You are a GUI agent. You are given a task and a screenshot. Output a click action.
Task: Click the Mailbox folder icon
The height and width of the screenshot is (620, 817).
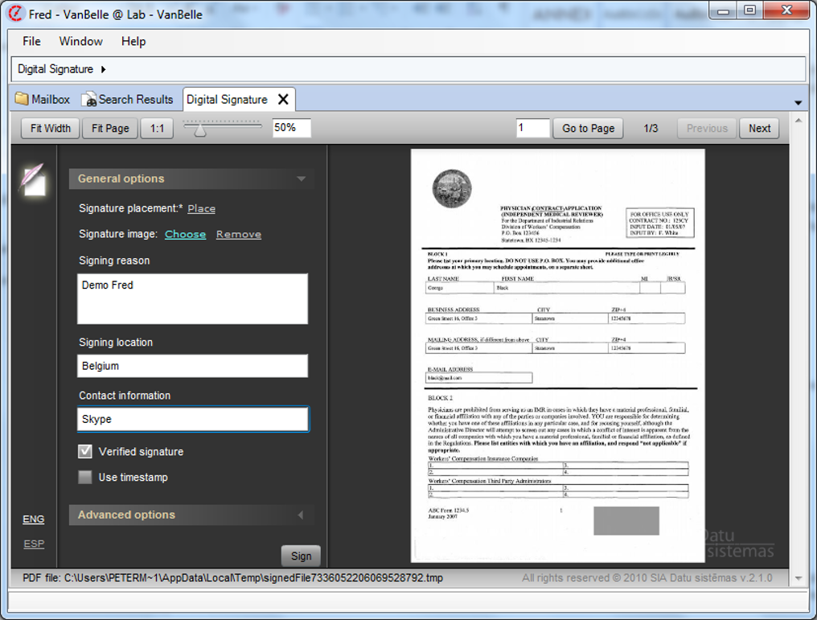pyautogui.click(x=22, y=100)
